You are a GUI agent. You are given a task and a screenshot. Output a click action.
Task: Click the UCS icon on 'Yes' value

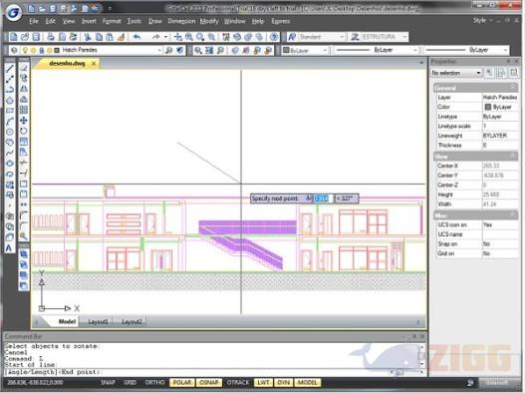pos(500,224)
